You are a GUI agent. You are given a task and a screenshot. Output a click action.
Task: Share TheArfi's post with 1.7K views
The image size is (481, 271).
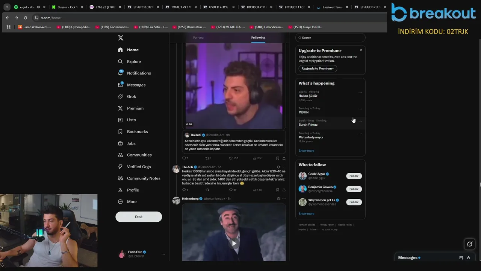pos(284,190)
